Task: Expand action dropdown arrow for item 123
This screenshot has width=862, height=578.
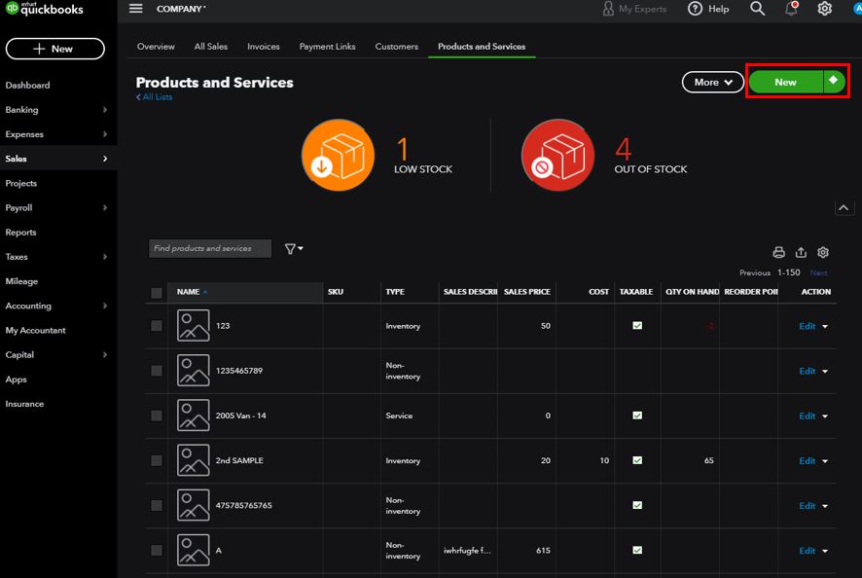Action: [x=825, y=327]
